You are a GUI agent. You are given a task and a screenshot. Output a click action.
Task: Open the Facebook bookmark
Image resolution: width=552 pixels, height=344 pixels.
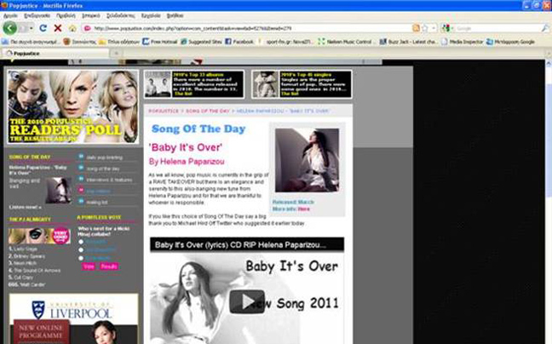pos(238,41)
